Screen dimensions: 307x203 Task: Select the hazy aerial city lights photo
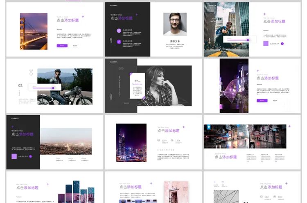[65, 141]
